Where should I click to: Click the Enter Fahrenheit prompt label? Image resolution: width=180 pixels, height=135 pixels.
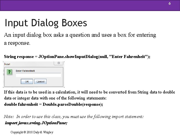point(25,71)
